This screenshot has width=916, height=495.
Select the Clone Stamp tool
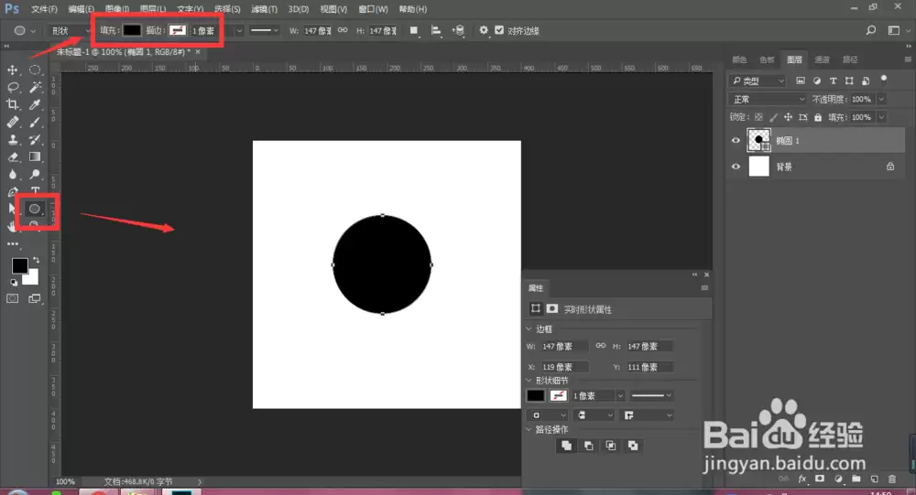click(12, 140)
